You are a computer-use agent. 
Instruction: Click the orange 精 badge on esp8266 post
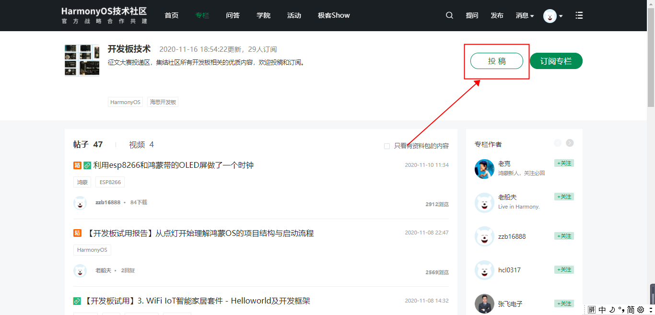click(x=77, y=165)
